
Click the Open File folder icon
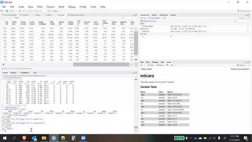11,11
